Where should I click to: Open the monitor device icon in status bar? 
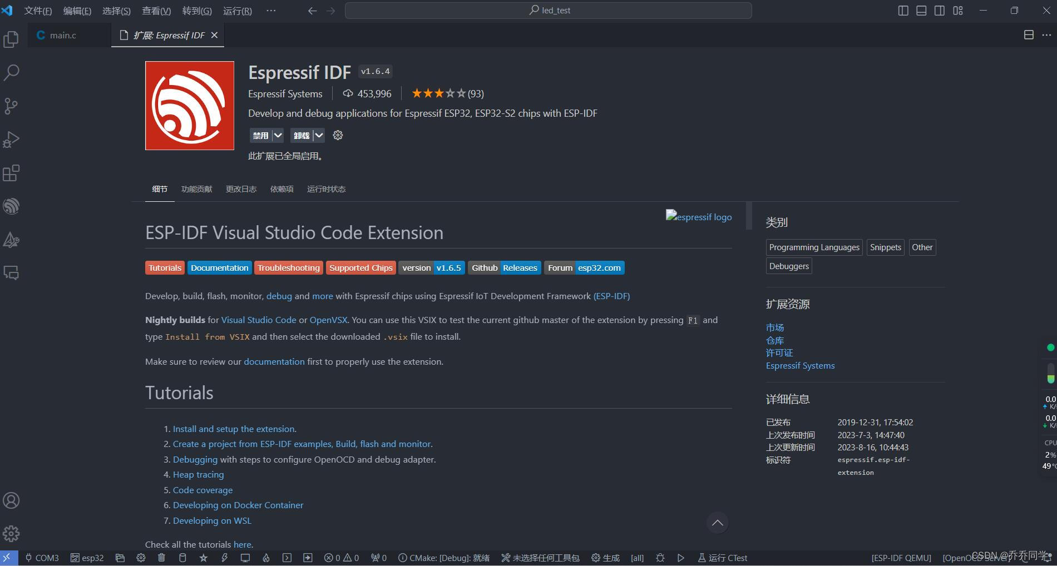(x=245, y=558)
